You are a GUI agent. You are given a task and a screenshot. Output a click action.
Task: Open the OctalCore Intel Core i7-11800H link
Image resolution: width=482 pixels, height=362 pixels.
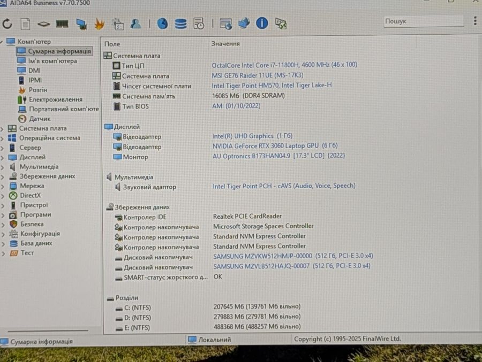284,65
